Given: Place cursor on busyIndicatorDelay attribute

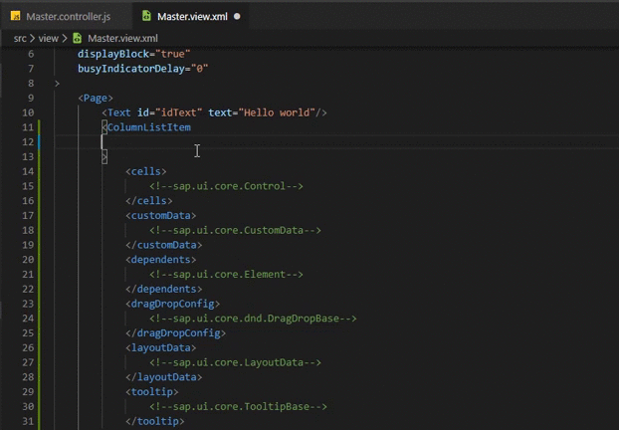Looking at the screenshot, I should [x=131, y=69].
